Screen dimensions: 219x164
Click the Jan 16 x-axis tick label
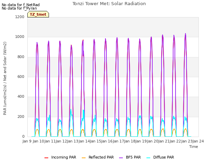tap(107, 141)
